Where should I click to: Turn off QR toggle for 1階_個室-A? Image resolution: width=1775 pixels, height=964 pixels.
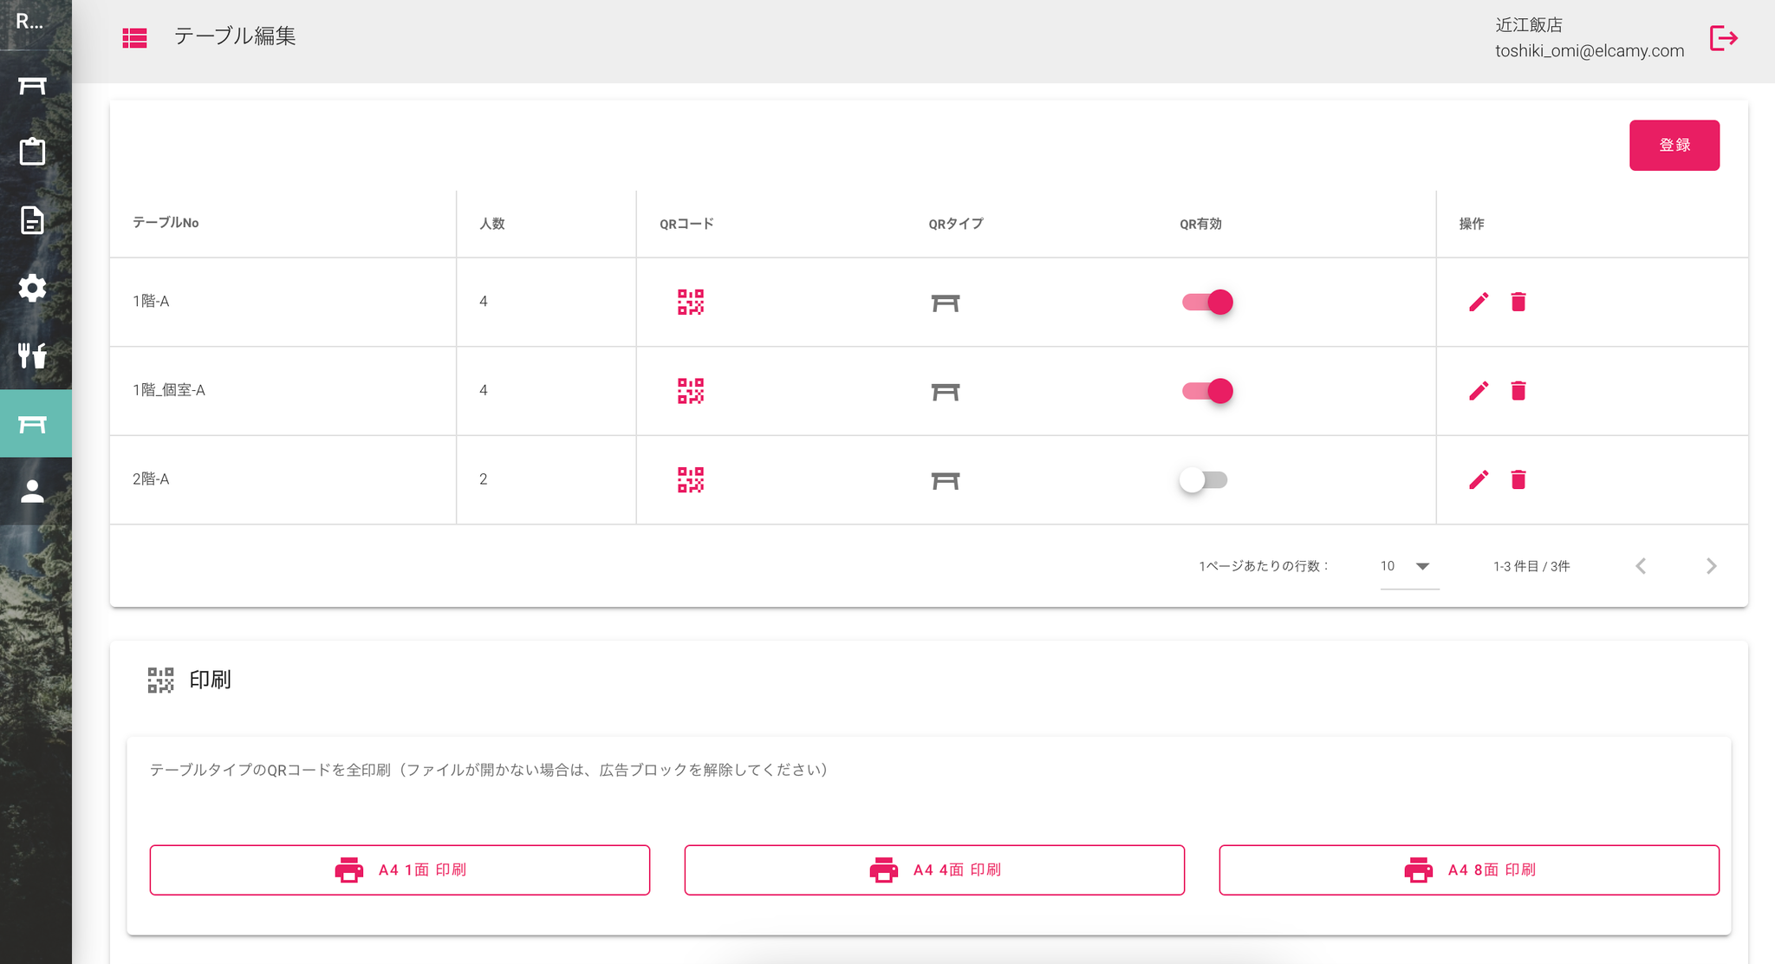click(x=1207, y=391)
